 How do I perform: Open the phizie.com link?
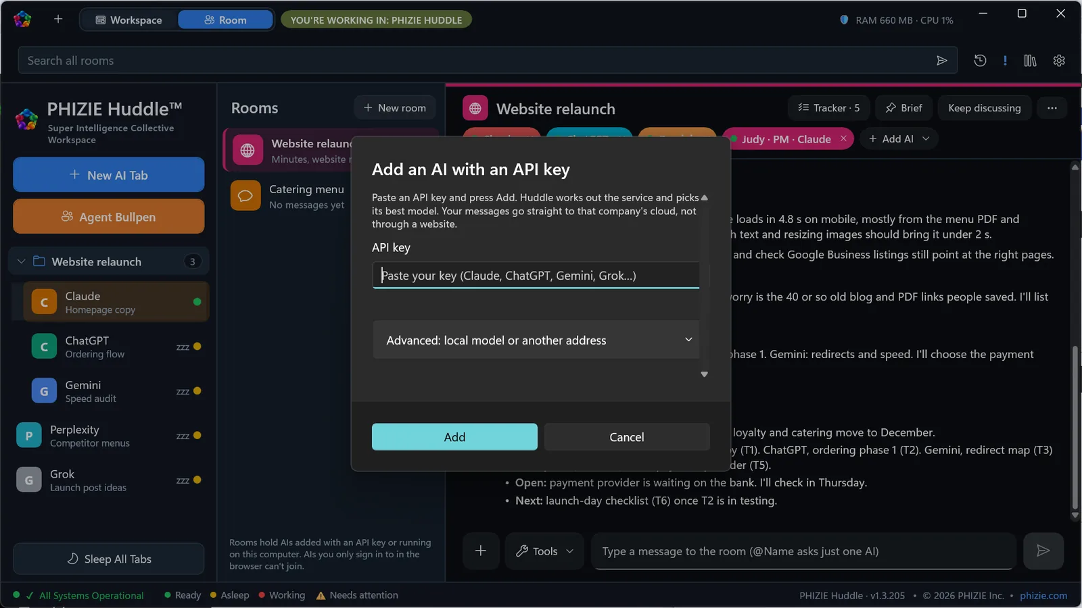[x=1043, y=595]
